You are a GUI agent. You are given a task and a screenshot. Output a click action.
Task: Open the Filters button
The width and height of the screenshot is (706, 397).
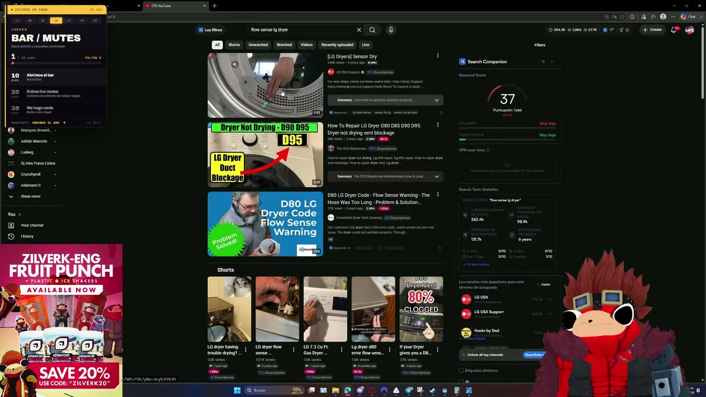point(540,45)
